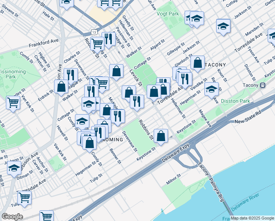Click the Milnor St label

(173, 179)
